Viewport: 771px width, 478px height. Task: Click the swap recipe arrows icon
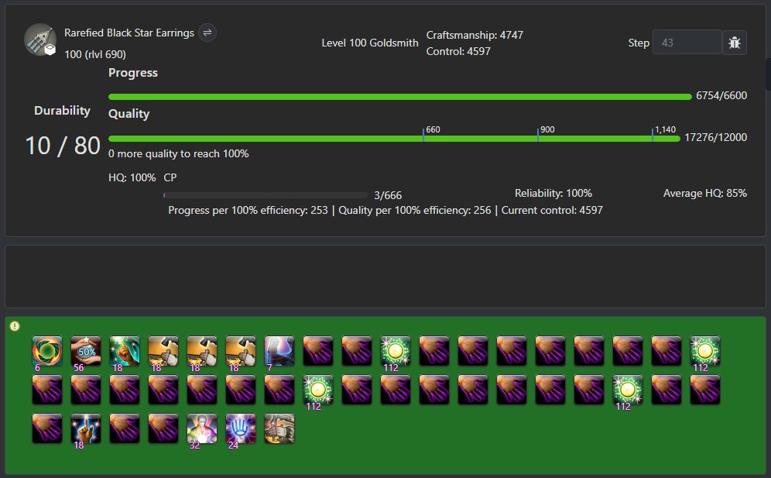coord(207,33)
